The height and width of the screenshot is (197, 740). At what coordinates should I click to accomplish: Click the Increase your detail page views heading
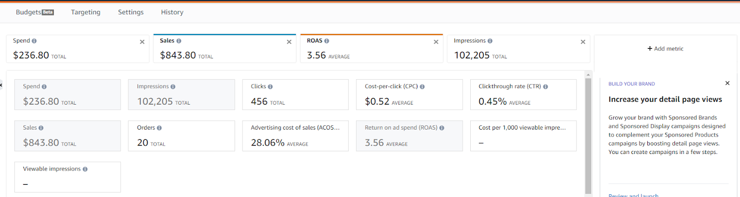(665, 99)
